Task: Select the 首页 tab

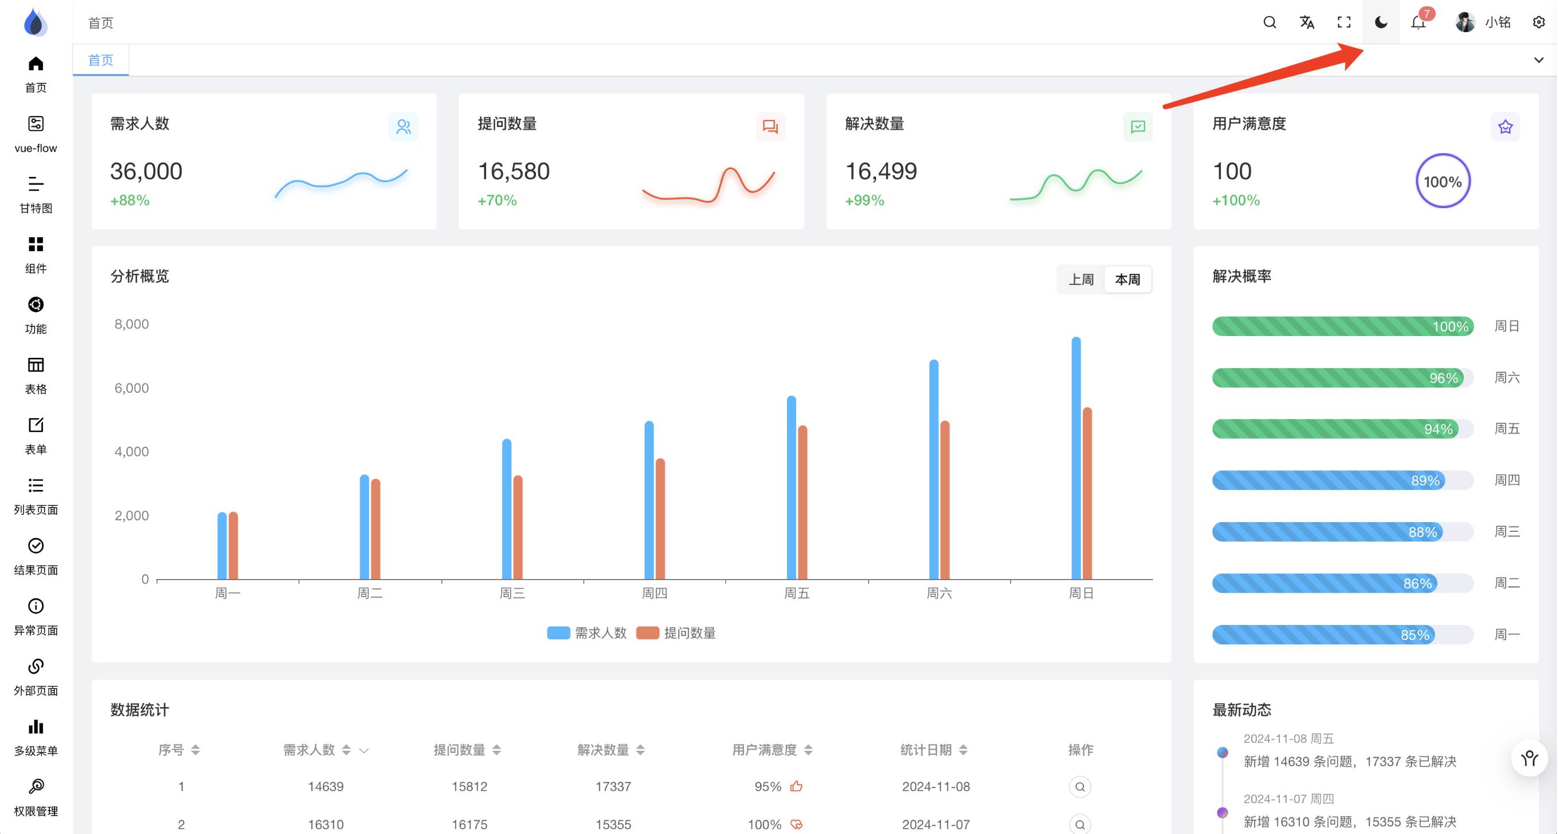Action: click(x=101, y=60)
